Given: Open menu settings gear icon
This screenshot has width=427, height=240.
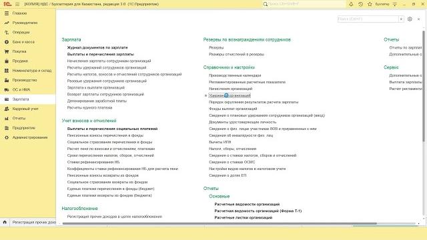Looking at the screenshot, I should coord(410,19).
